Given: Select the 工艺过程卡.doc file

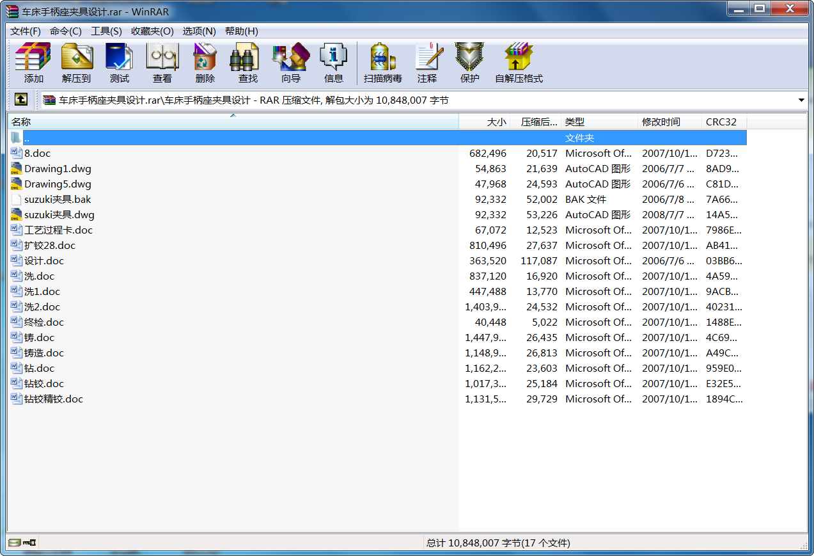Looking at the screenshot, I should [x=58, y=230].
